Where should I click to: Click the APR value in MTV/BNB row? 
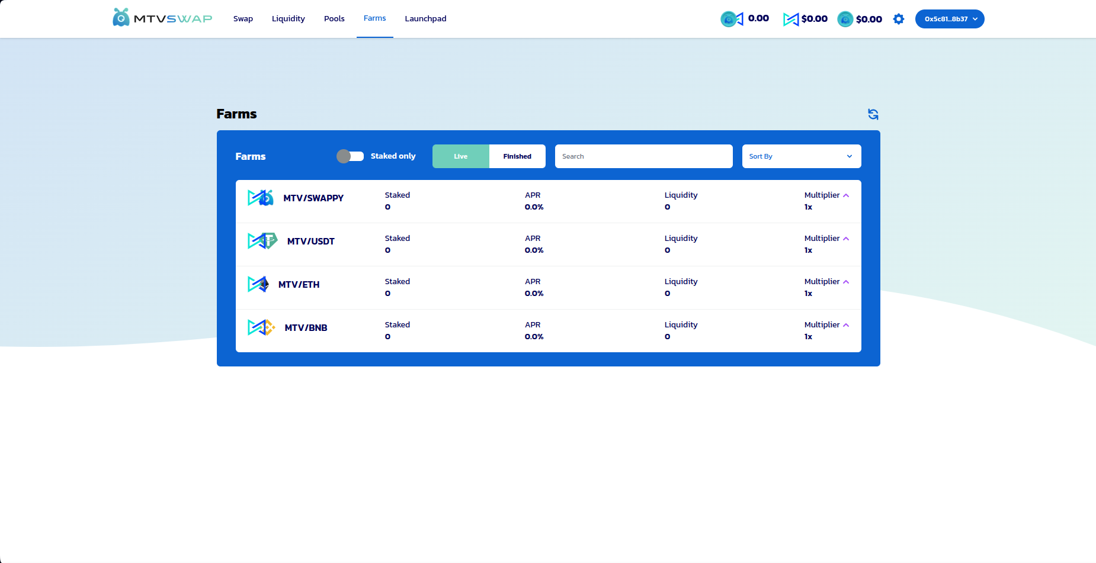point(534,337)
